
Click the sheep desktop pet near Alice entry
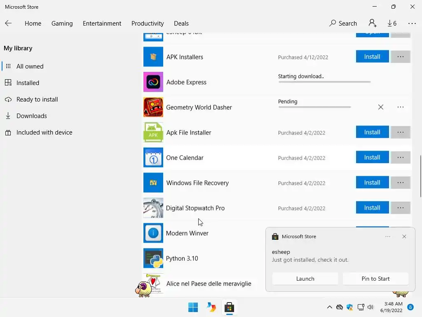click(143, 289)
